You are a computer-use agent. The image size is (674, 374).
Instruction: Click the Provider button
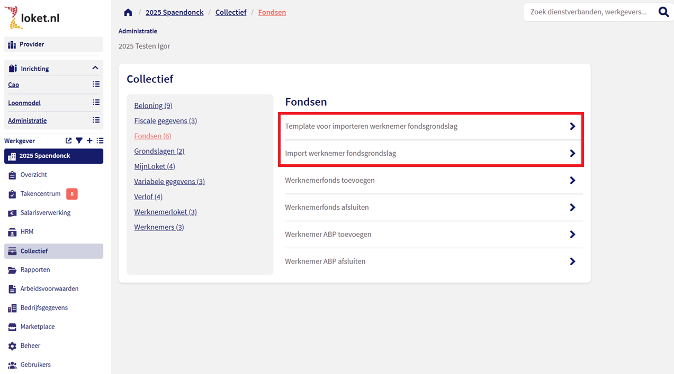(x=53, y=44)
